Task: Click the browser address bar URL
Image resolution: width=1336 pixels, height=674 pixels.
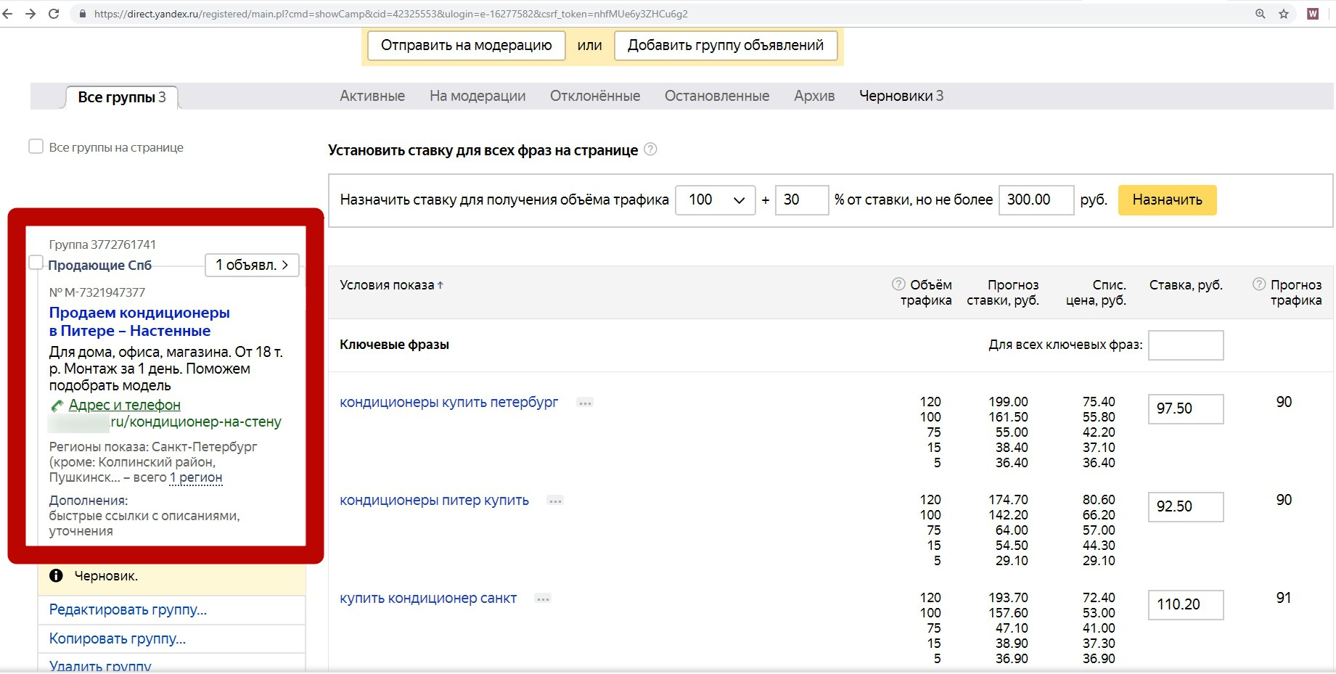Action: pyautogui.click(x=390, y=14)
